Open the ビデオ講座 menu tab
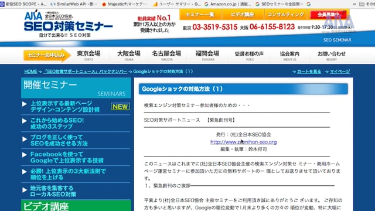The height and width of the screenshot is (211, 375). pos(243,15)
